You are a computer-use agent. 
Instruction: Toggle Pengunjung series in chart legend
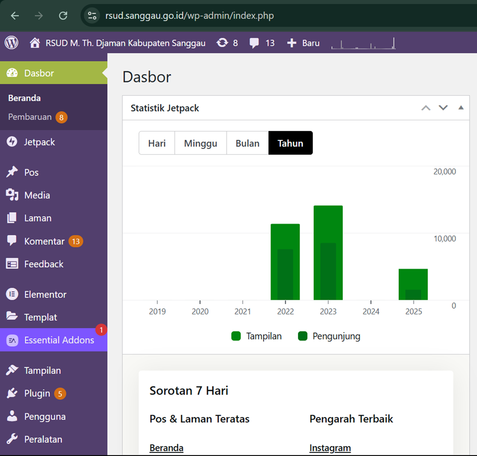[x=329, y=336]
